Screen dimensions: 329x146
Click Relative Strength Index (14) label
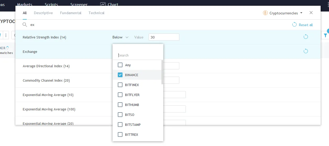[44, 37]
